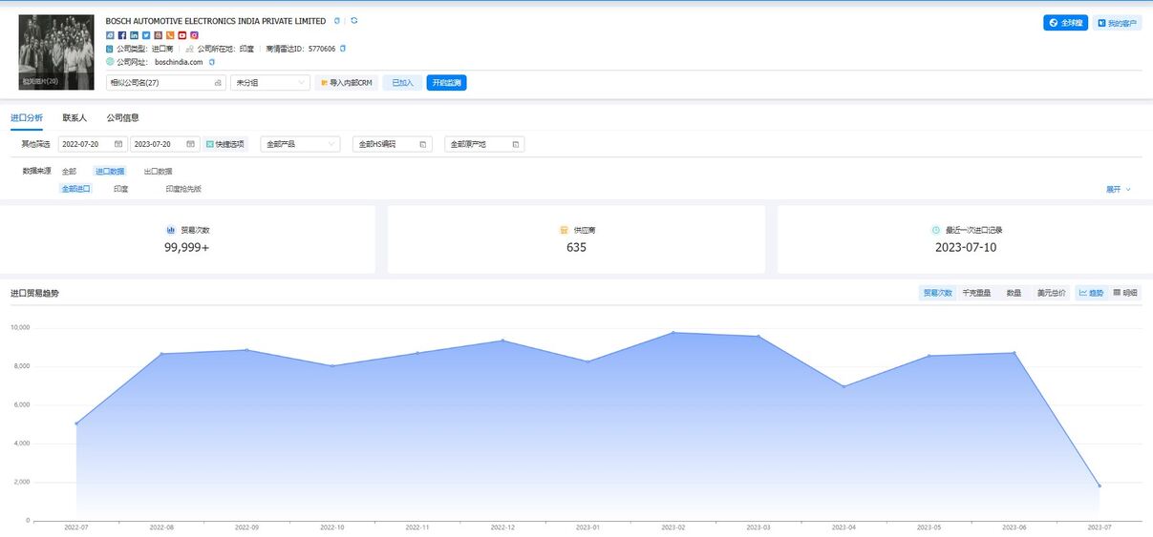This screenshot has height=537, width=1153.
Task: Click the icon in the 相似公司名(27) field
Action: [x=218, y=83]
